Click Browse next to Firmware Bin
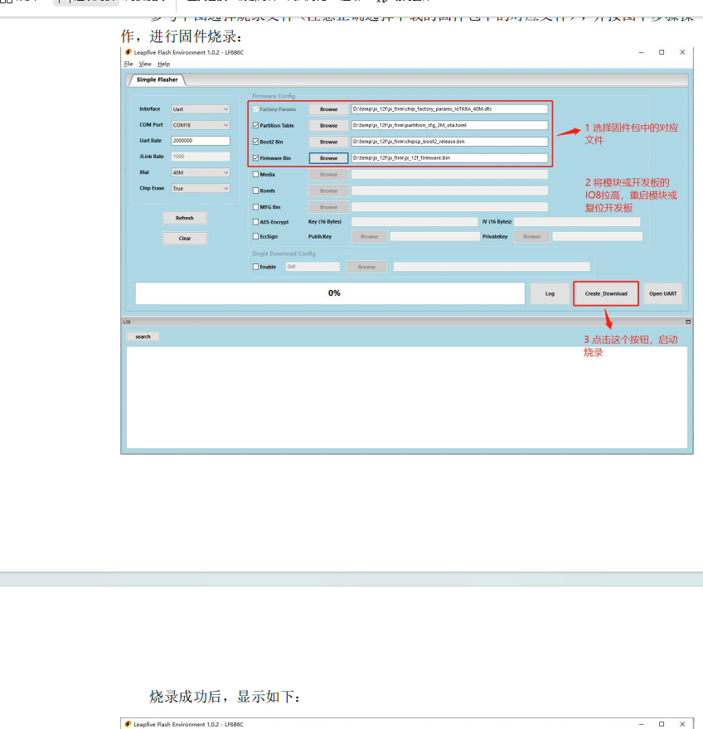This screenshot has height=729, width=703. pyautogui.click(x=328, y=157)
